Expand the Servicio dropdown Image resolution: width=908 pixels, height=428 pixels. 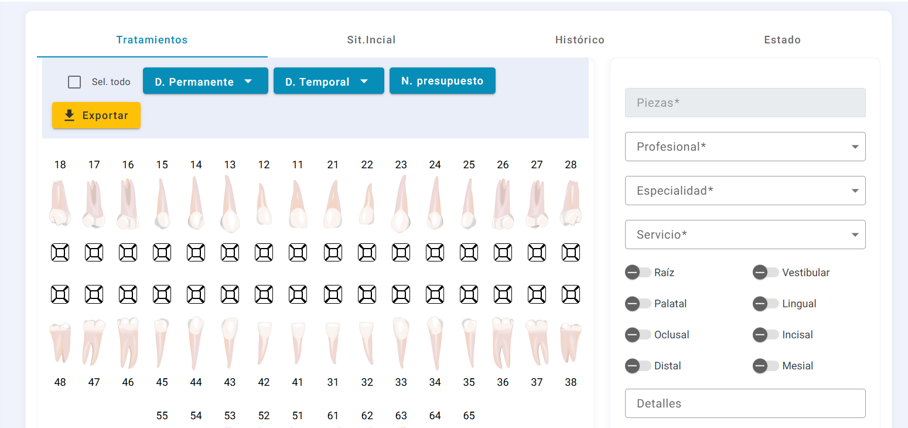pos(745,235)
